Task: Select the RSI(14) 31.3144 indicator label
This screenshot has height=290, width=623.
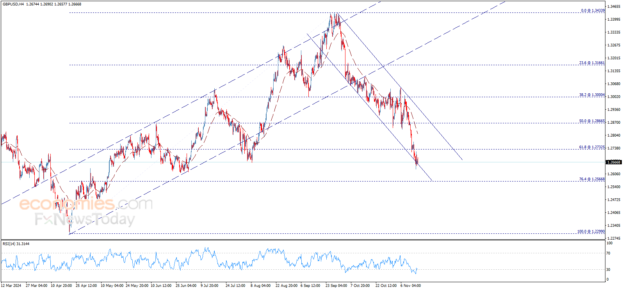Action: click(x=16, y=244)
